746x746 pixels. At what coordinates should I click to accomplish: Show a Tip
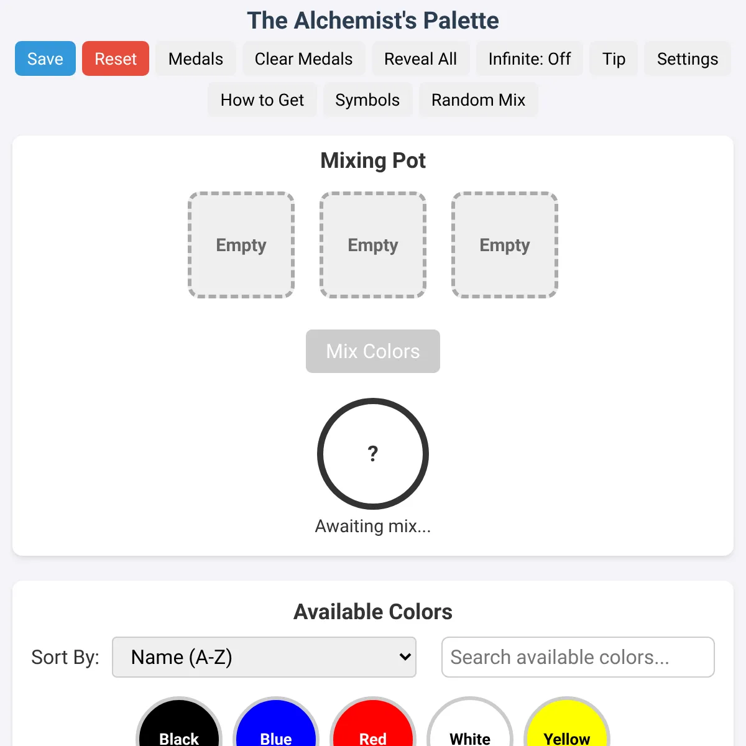tap(614, 58)
